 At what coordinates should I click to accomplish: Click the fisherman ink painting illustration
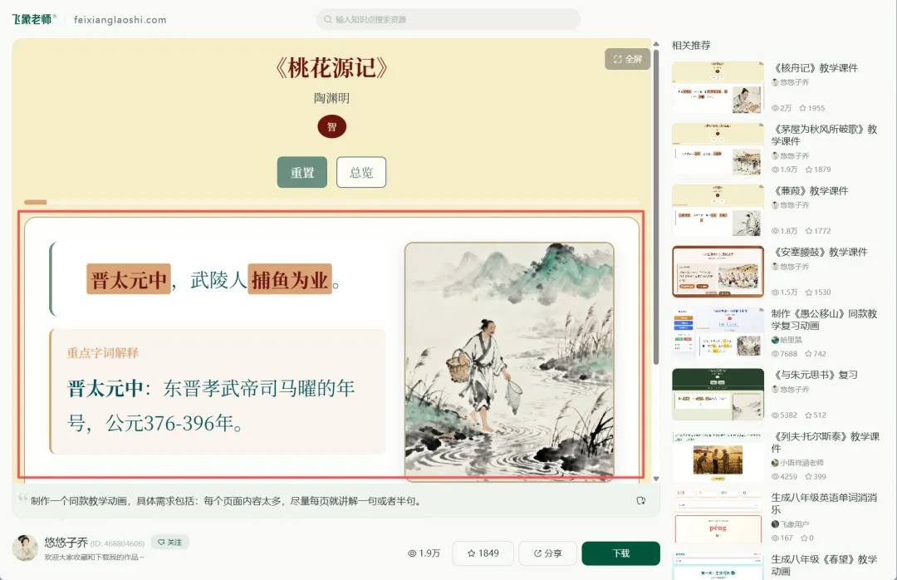click(509, 361)
